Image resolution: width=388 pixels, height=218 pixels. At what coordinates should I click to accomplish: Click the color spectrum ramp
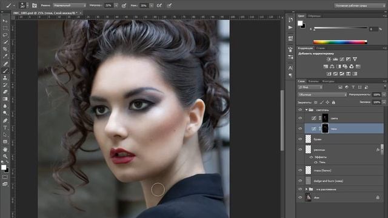(340, 42)
